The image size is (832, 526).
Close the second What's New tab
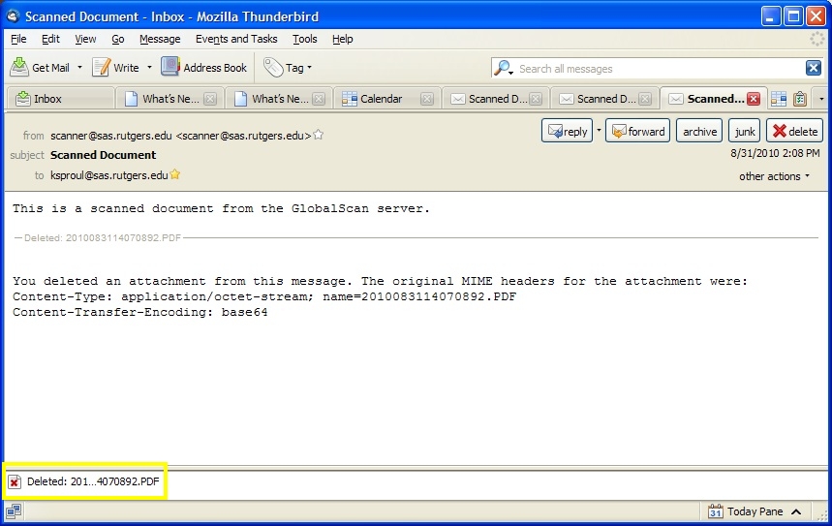[319, 99]
